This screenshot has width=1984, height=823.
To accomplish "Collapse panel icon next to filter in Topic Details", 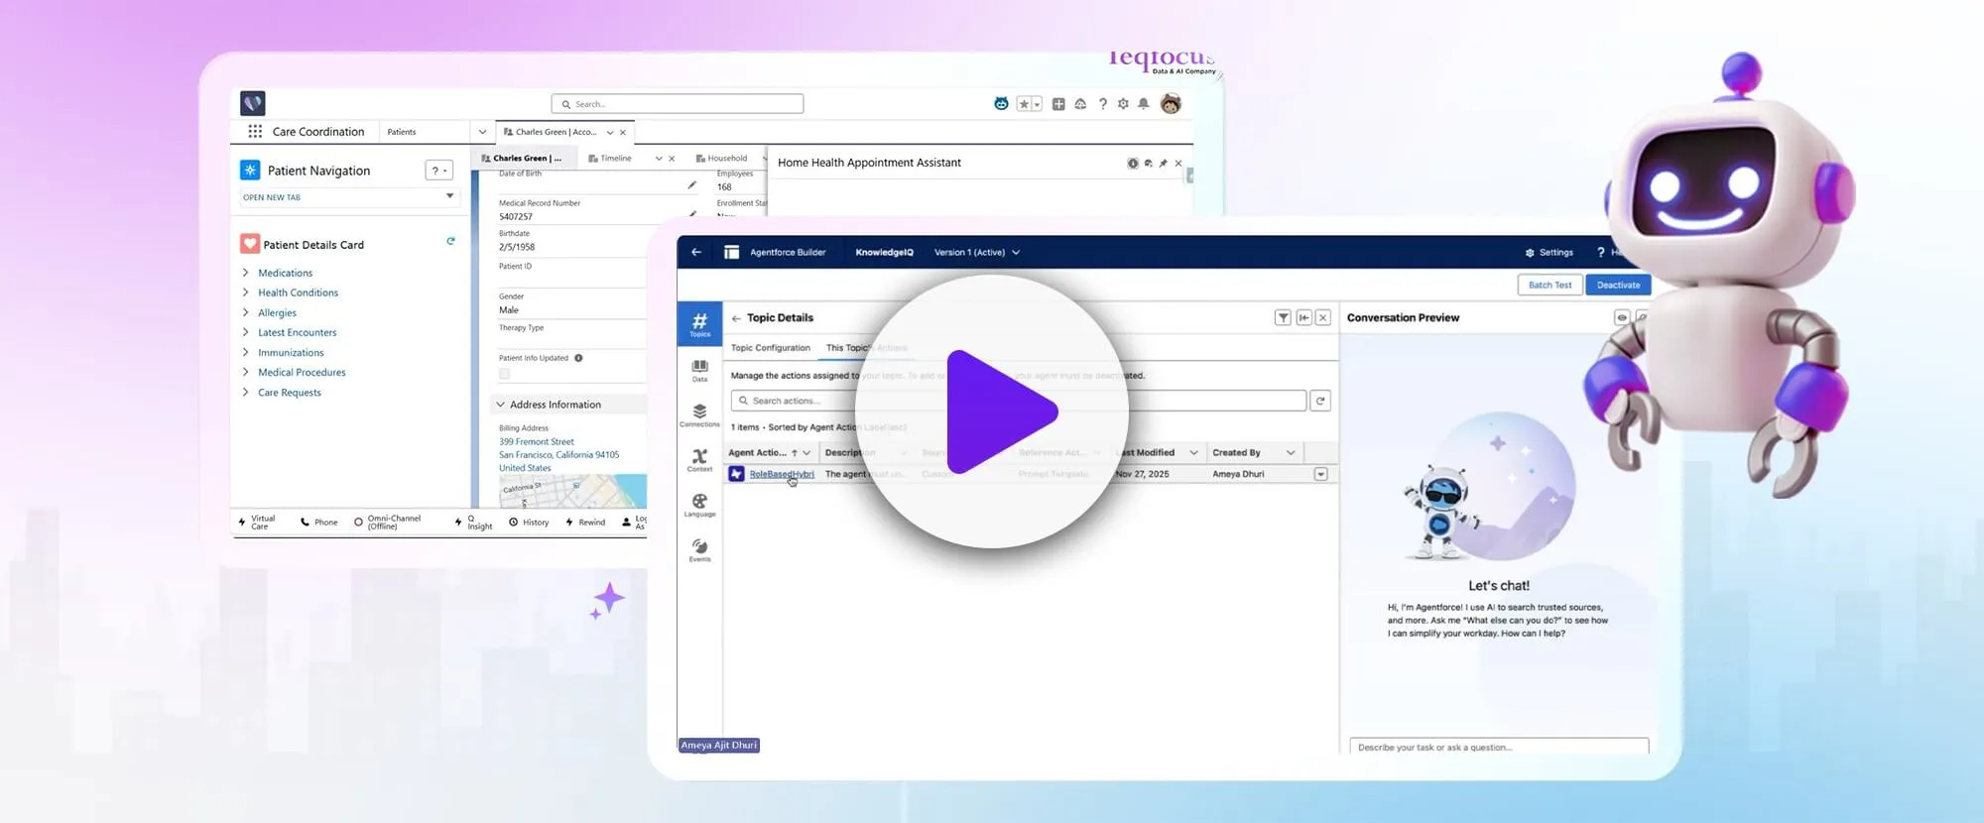I will [x=1303, y=317].
